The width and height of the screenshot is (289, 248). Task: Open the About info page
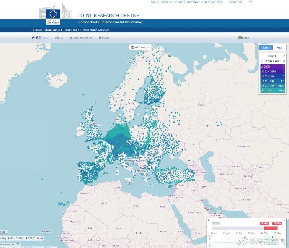click(x=58, y=37)
